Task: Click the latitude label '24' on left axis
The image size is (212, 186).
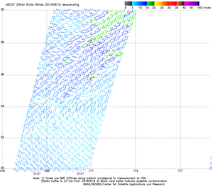Action: point(2,106)
